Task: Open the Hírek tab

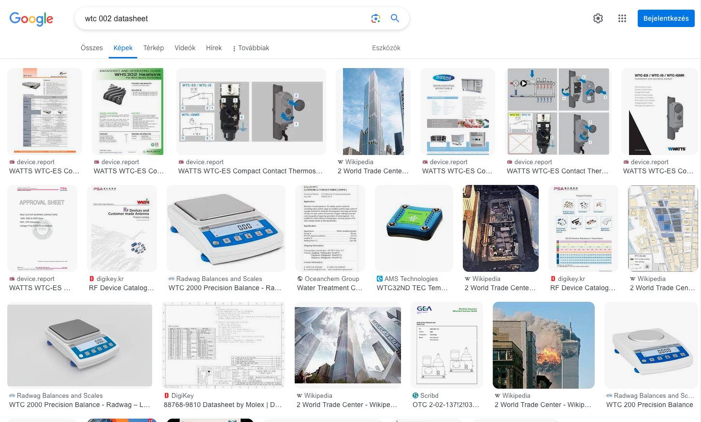Action: pos(214,48)
